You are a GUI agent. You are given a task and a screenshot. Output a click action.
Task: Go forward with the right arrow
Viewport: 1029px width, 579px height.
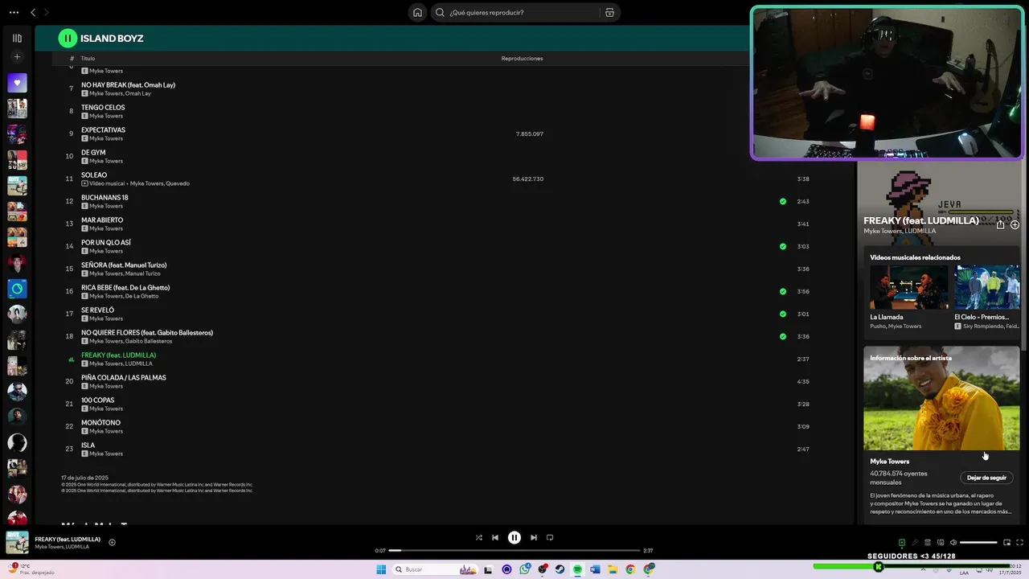(47, 12)
